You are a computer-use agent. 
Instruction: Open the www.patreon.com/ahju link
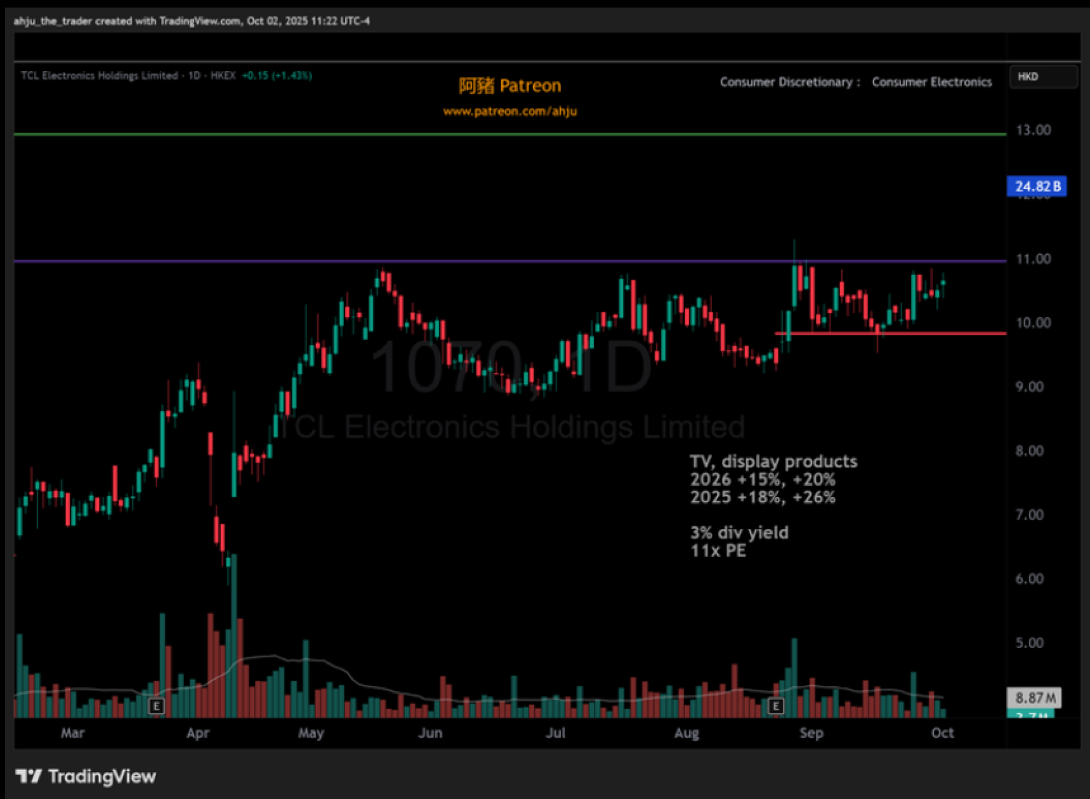click(510, 111)
